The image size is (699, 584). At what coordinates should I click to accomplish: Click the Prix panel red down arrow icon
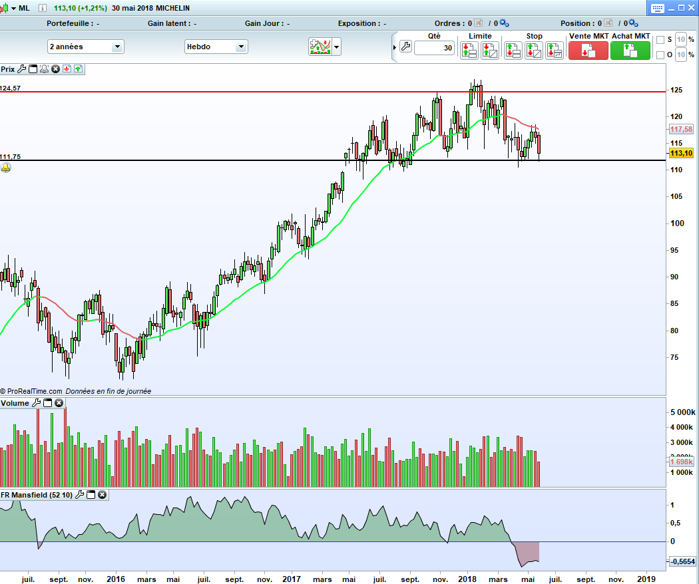pos(67,69)
